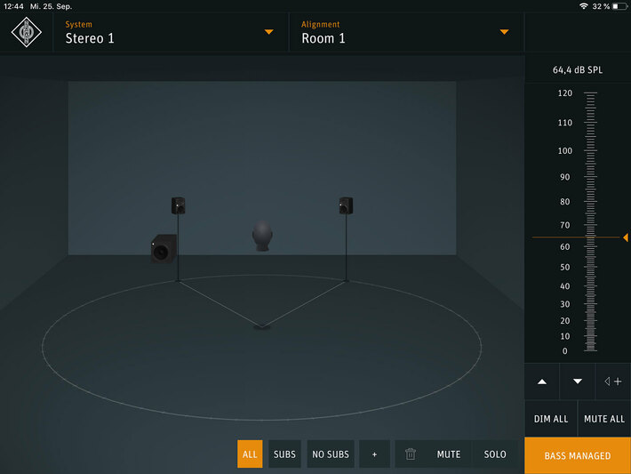Click the trash delete icon
Viewport: 631px width, 474px height.
(410, 454)
